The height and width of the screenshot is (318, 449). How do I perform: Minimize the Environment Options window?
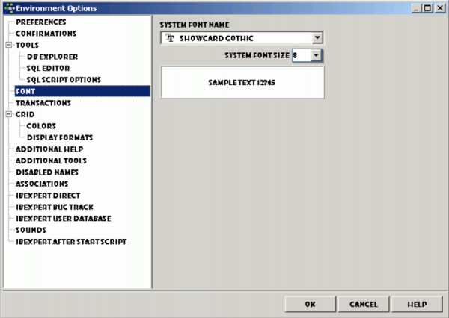[416, 8]
